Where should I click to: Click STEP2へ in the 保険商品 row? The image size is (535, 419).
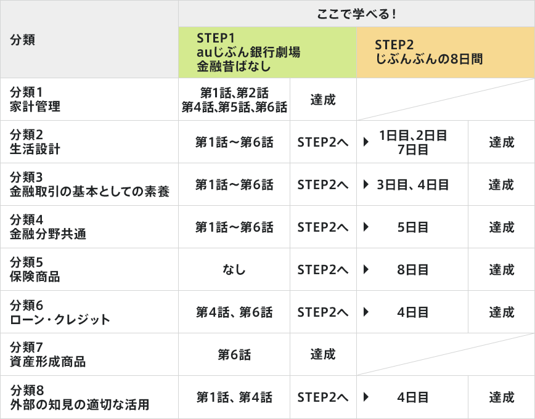coord(323,269)
